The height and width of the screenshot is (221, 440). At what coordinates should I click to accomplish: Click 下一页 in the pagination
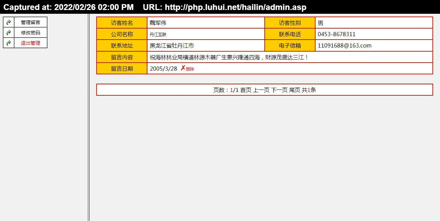point(279,90)
